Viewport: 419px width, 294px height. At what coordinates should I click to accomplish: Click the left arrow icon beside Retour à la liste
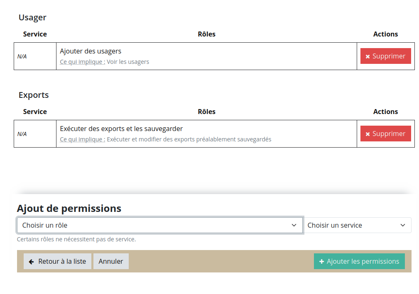32,262
